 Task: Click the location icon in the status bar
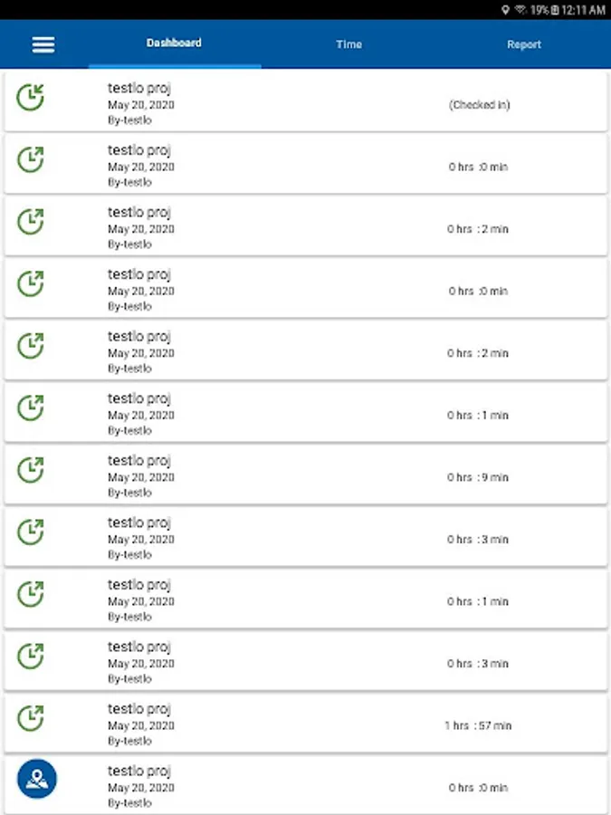505,10
